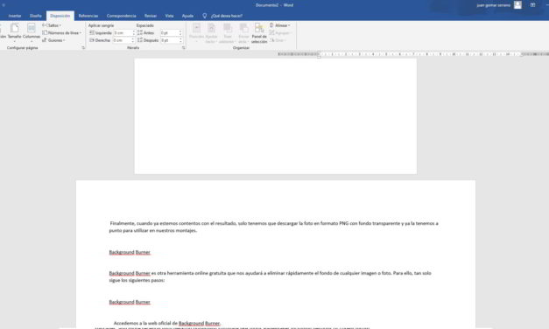Focus the ¿Qué desea hacer? search box
The height and width of the screenshot is (329, 549).
(227, 16)
